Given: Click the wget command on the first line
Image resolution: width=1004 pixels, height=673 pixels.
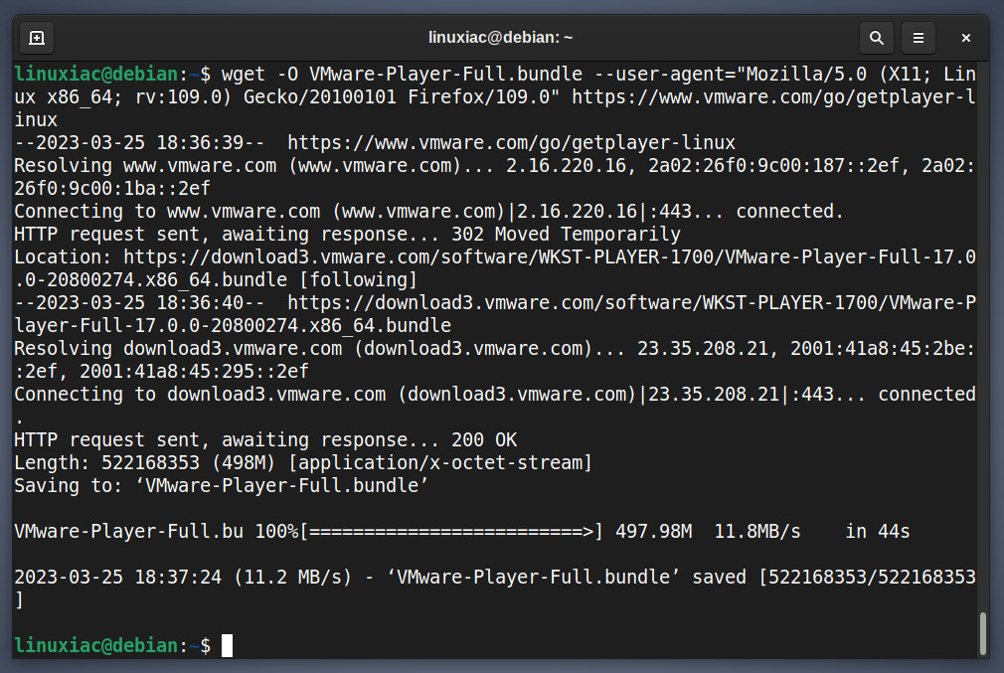Looking at the screenshot, I should click(x=244, y=75).
